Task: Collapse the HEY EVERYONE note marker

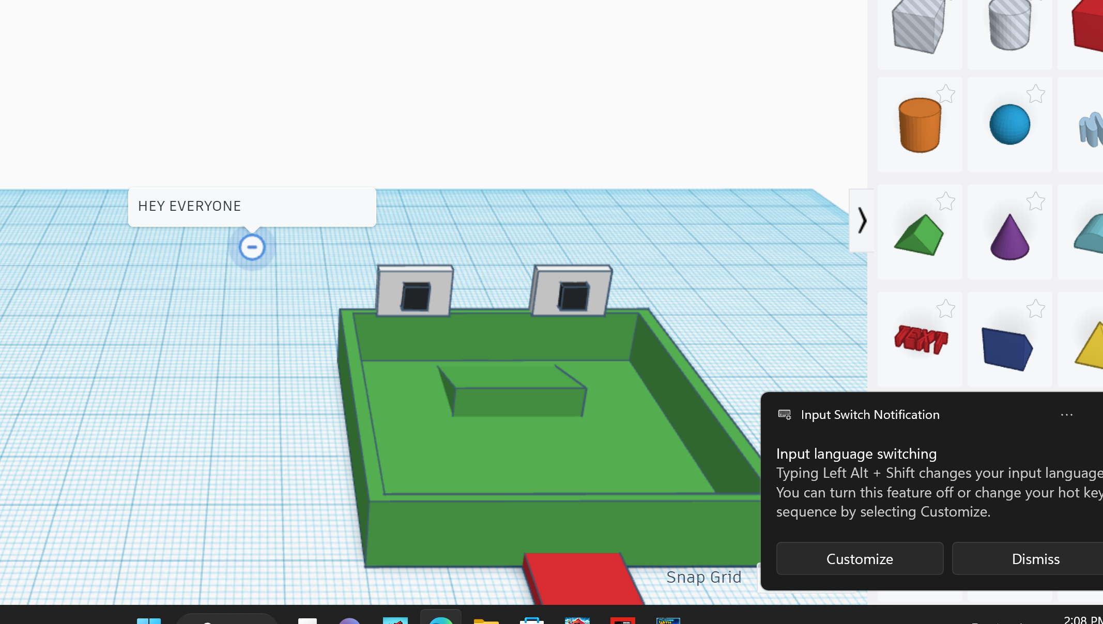Action: pos(252,246)
